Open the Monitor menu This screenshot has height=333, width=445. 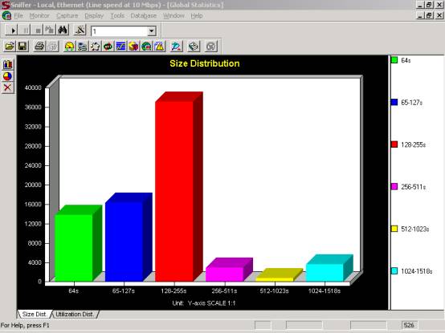coord(39,15)
